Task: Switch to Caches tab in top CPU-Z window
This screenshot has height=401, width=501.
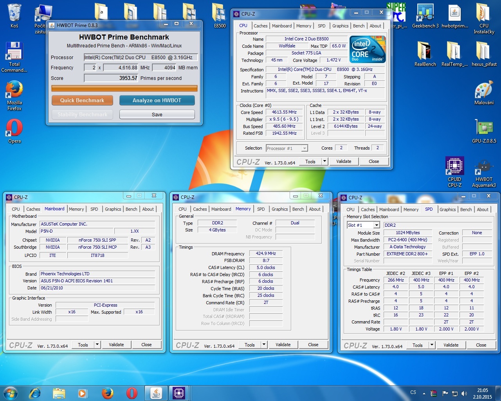Action: click(x=261, y=26)
